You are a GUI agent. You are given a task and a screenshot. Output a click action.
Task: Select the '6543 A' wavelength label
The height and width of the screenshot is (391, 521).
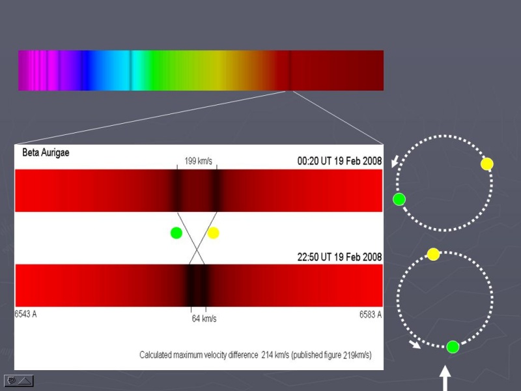point(26,314)
